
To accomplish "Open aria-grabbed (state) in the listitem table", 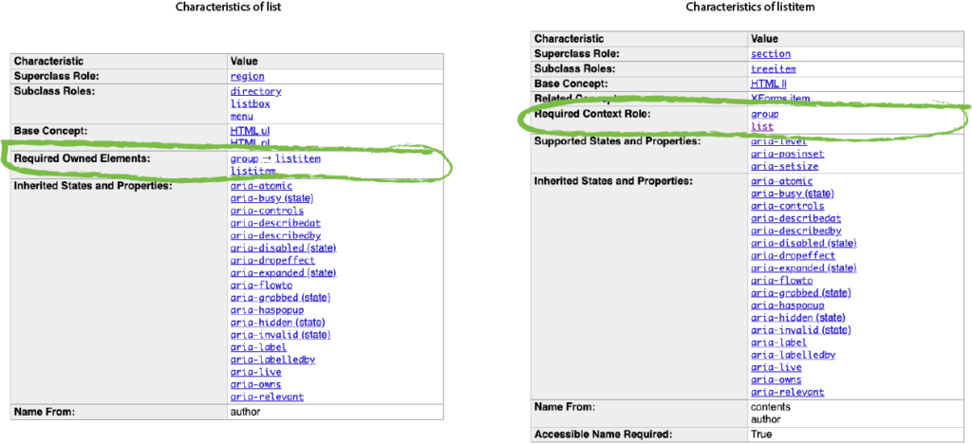I will tap(801, 292).
